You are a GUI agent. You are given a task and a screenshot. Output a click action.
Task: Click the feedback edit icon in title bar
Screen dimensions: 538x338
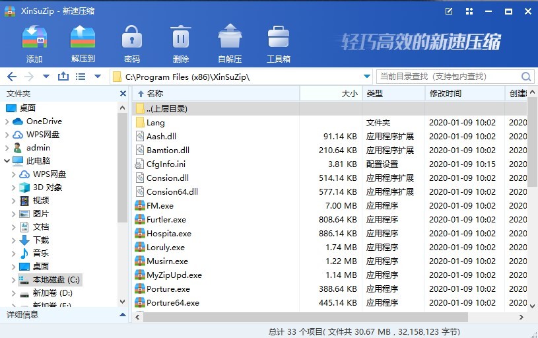tap(449, 11)
